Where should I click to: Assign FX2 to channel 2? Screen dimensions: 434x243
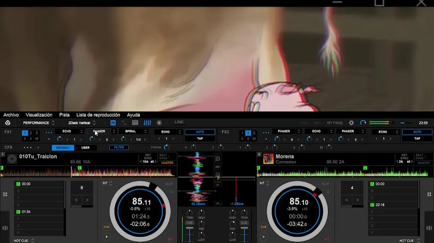coord(248,133)
